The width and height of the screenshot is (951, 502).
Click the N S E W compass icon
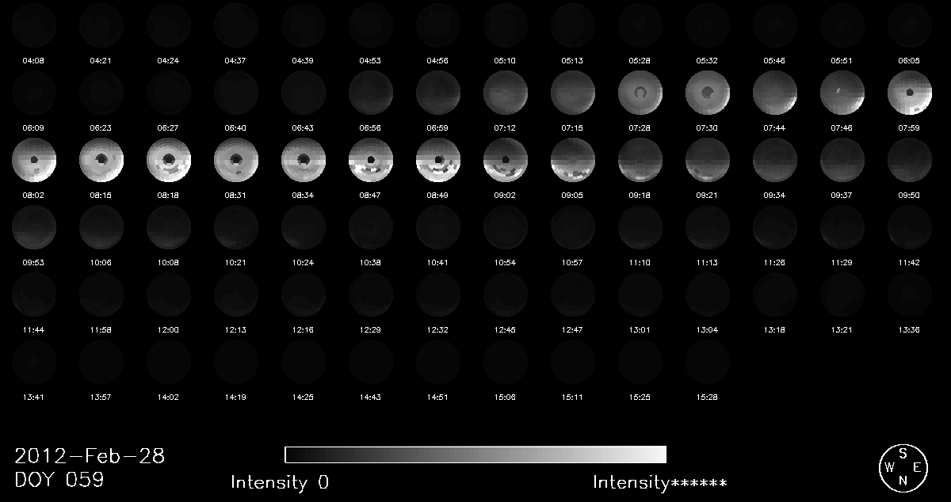click(904, 467)
